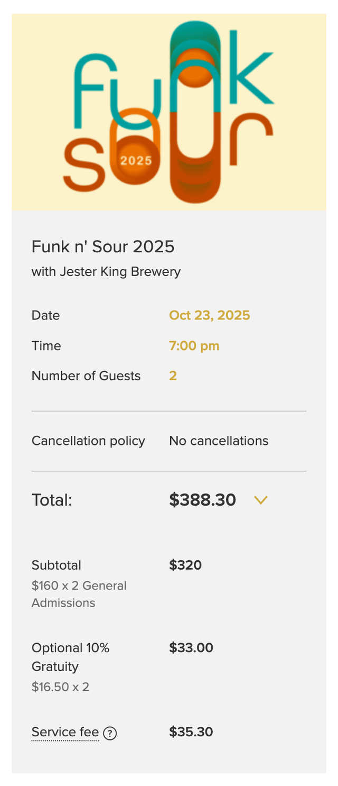This screenshot has height=786, width=338.
Task: Click the service fee help question mark icon
Action: (110, 733)
